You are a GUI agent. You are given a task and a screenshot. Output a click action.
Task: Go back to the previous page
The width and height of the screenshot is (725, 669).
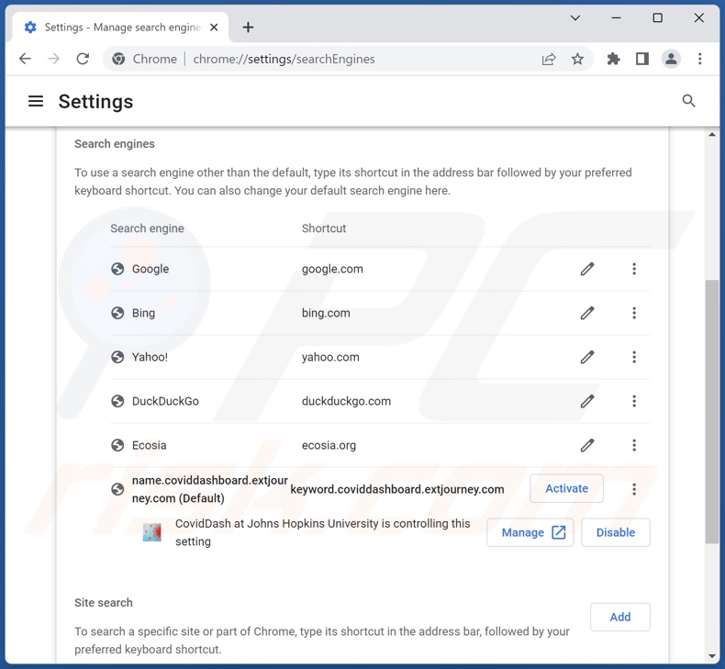point(25,59)
